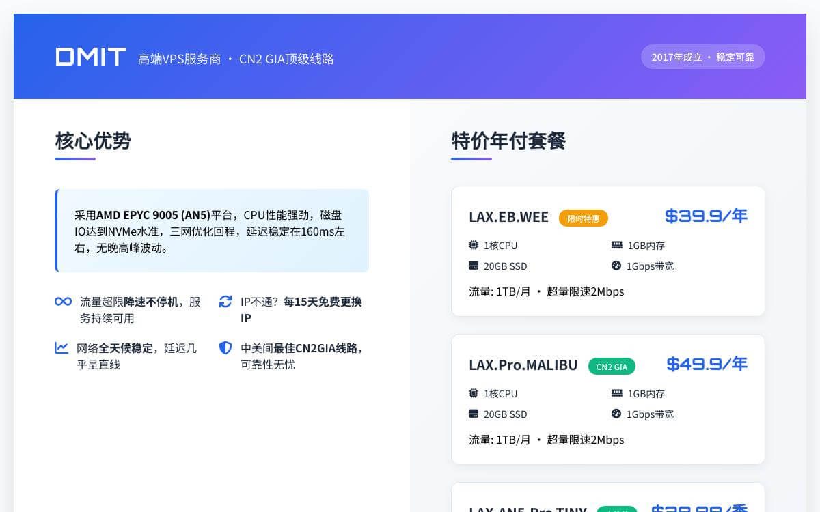Click the green CN2 GIA badge
The height and width of the screenshot is (512, 820).
[612, 366]
